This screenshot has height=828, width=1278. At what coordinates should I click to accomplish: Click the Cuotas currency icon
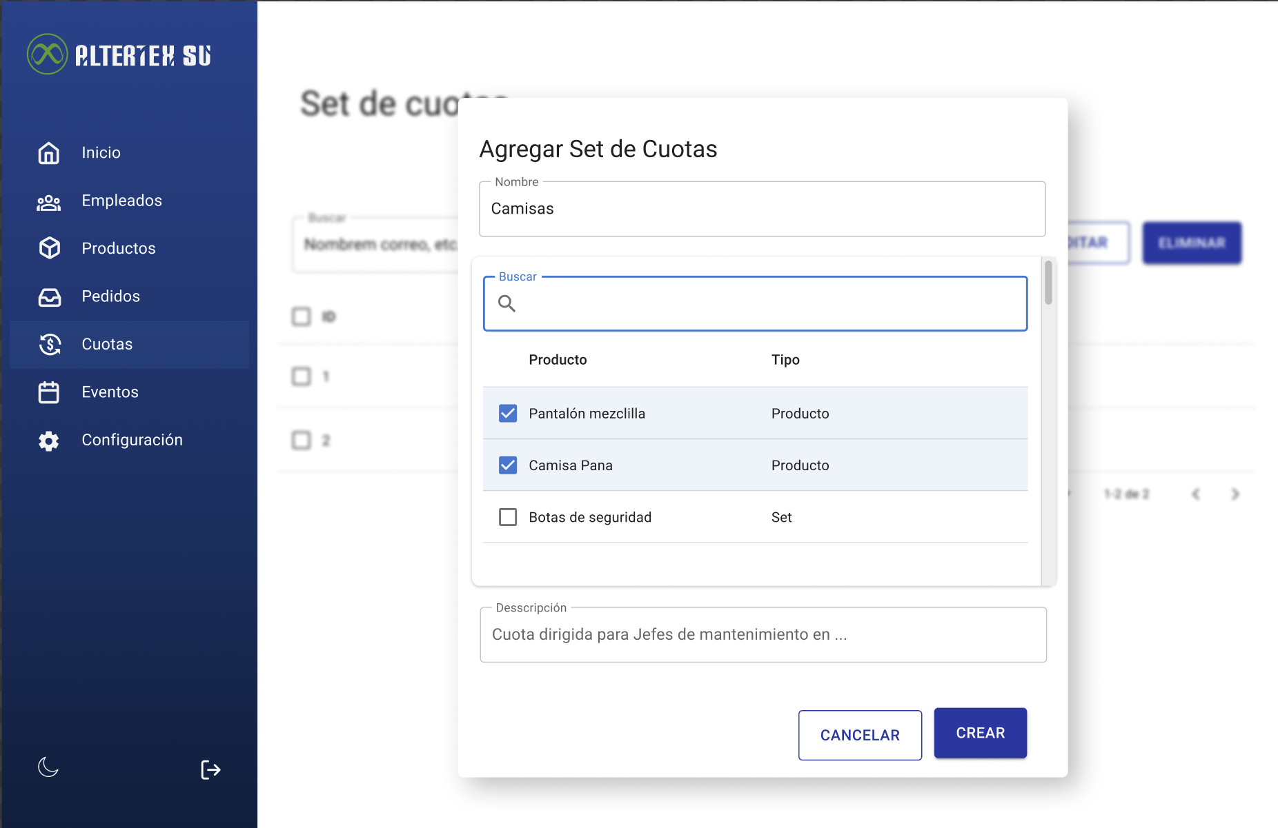tap(50, 344)
